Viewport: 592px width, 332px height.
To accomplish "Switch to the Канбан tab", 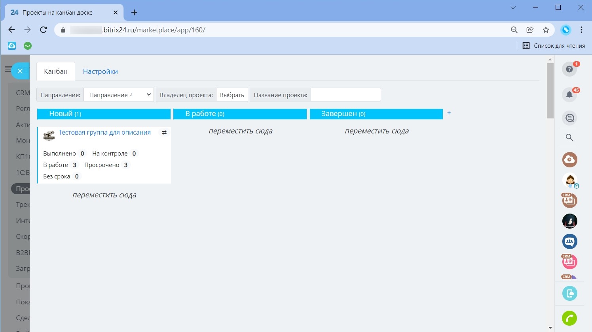I will (56, 71).
